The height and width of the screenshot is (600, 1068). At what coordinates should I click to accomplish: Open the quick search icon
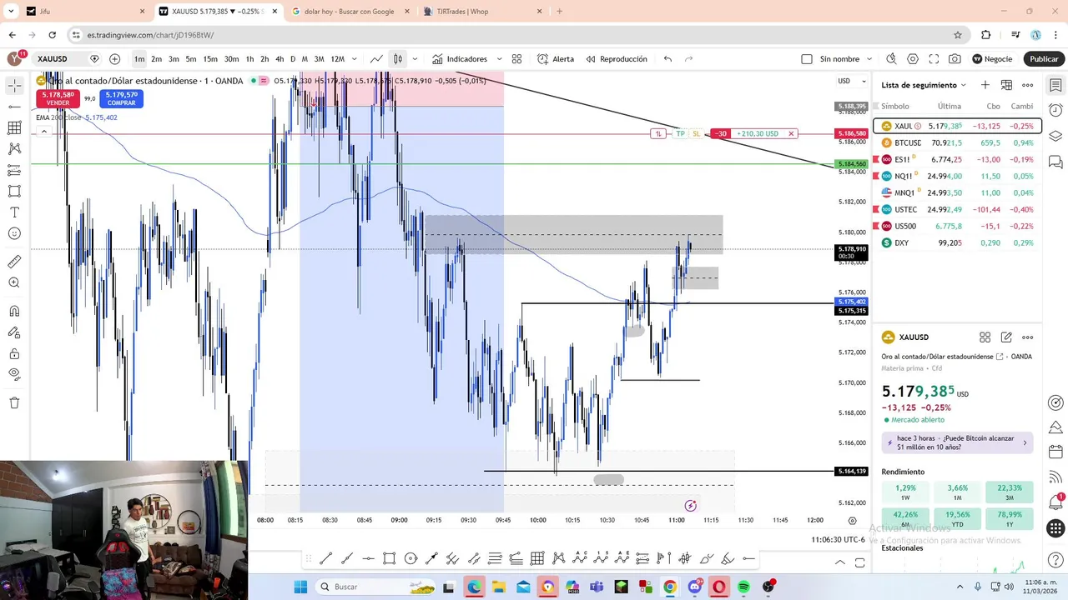point(891,59)
